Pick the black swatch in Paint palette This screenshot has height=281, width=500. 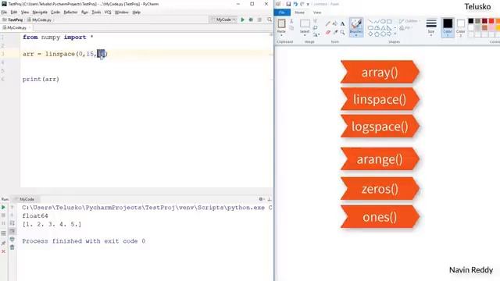click(471, 21)
